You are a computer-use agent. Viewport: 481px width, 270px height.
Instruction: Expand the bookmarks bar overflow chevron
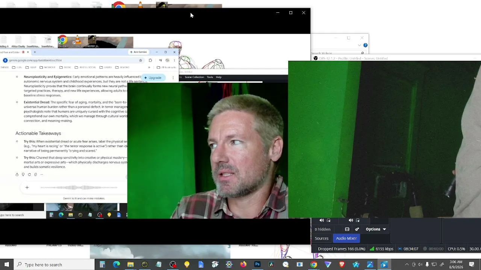tap(149, 67)
